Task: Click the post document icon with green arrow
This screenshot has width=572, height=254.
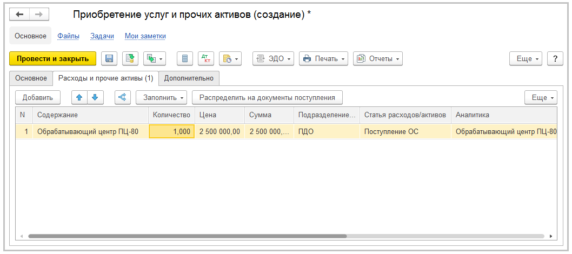Action: (130, 58)
